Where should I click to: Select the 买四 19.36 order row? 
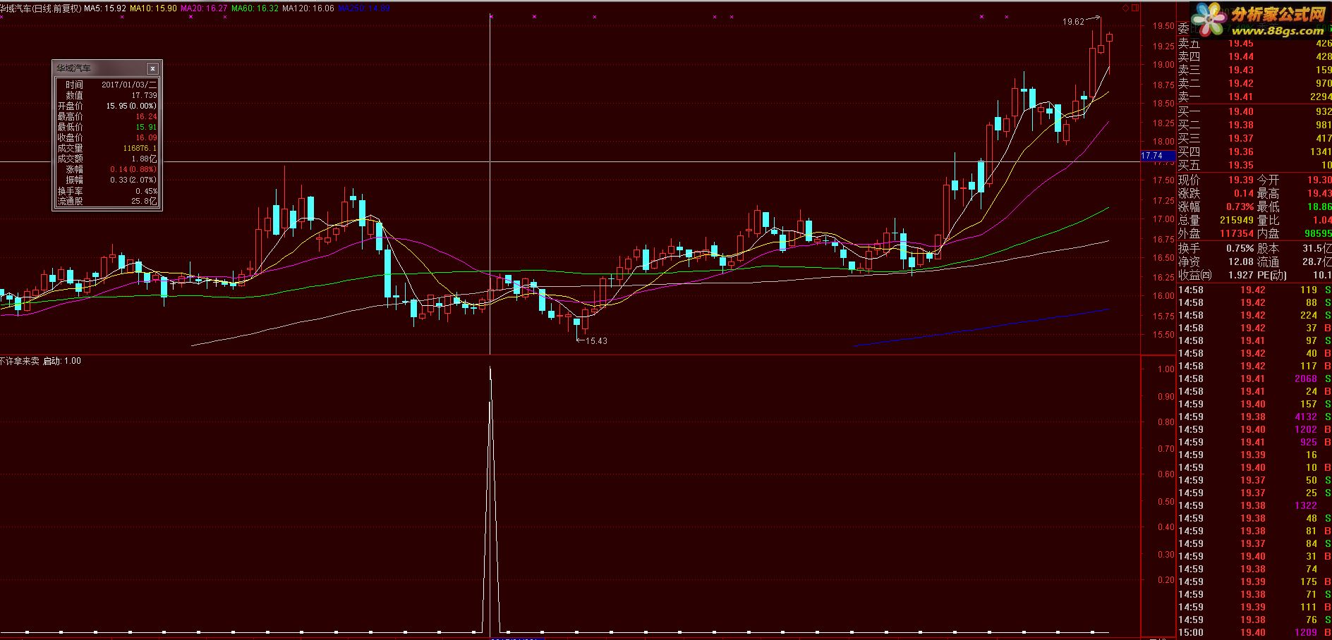1254,152
